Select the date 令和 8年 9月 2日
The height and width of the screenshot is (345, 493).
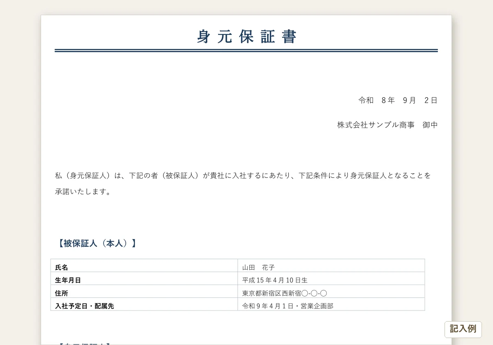[398, 100]
